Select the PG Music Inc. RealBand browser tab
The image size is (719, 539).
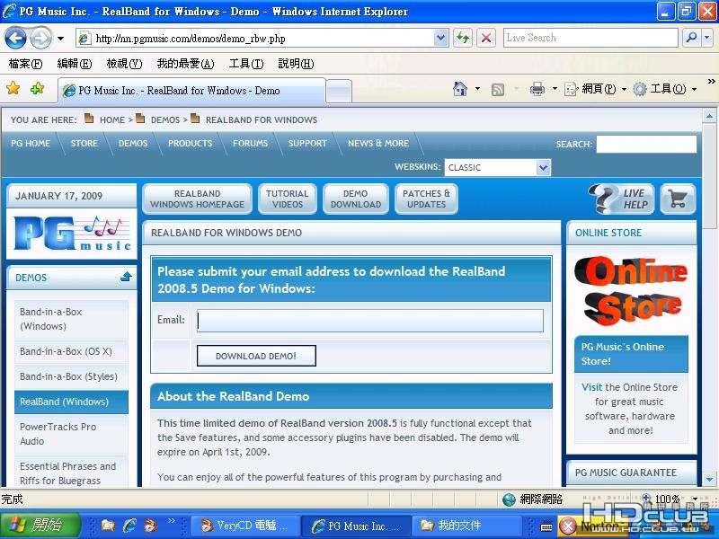(x=191, y=91)
